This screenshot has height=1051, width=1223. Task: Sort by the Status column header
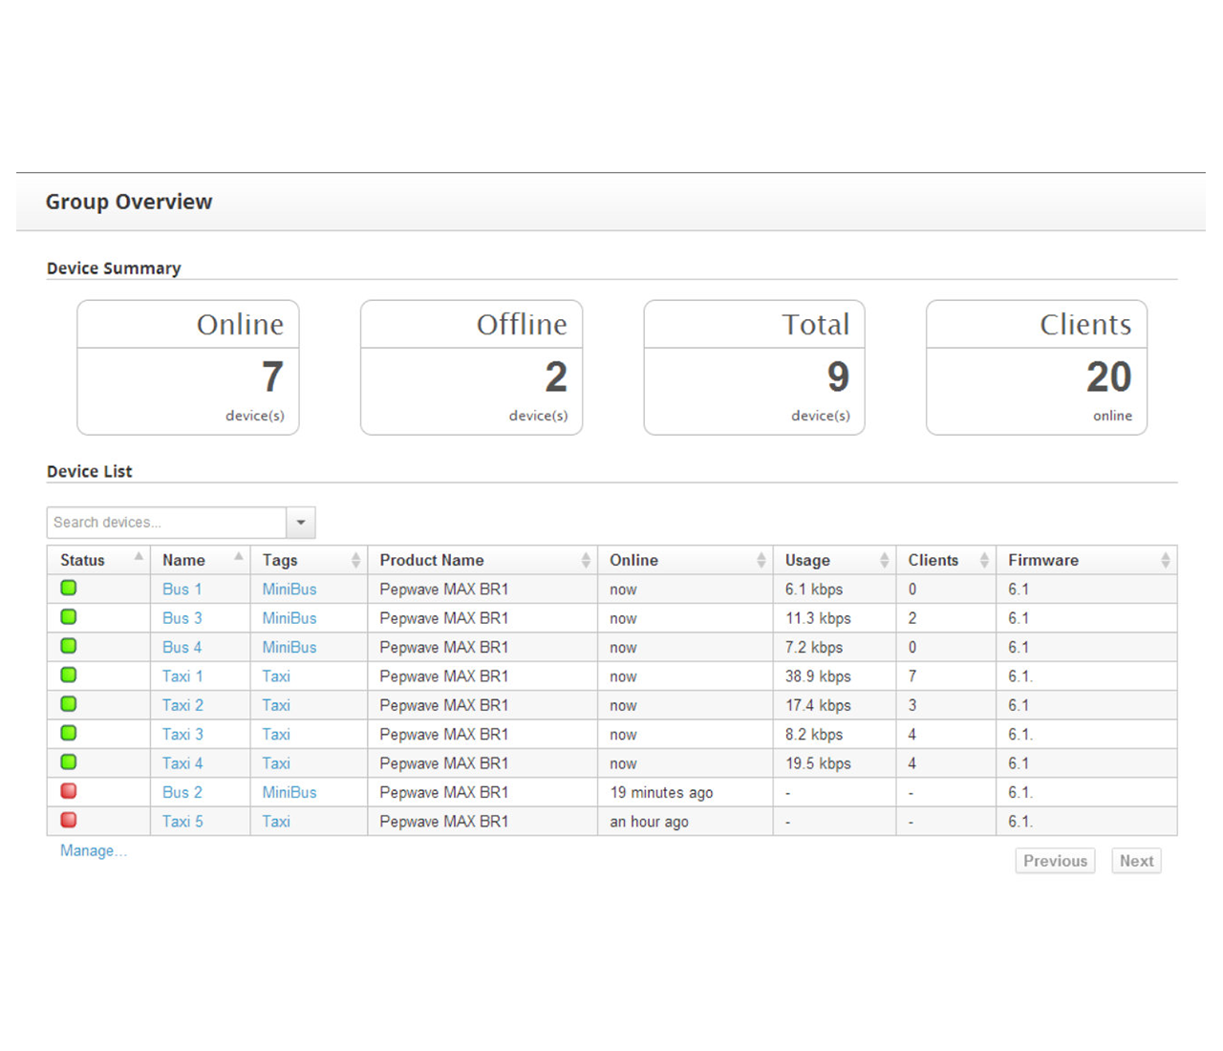(x=98, y=560)
